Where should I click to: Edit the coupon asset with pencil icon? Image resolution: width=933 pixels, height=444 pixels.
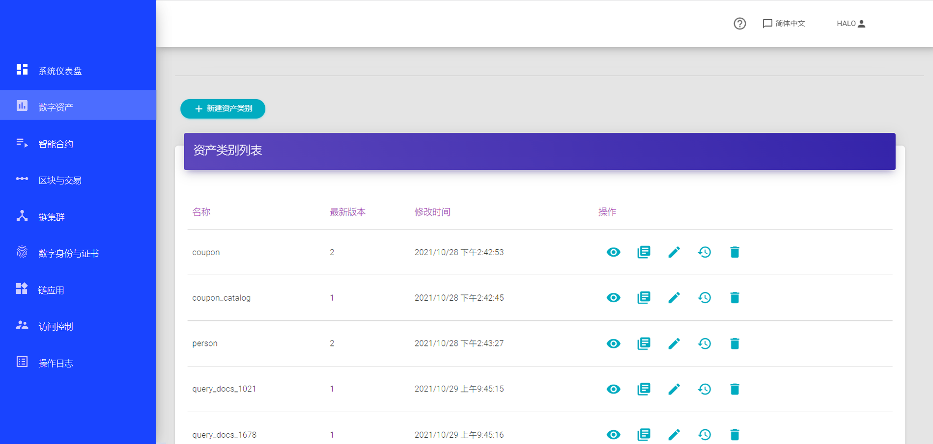tap(674, 252)
